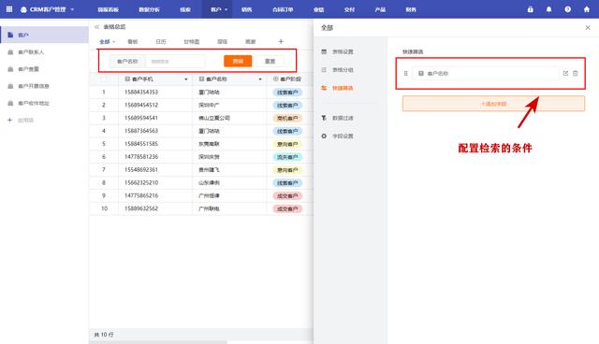Open 表格设置 in settings panel
The width and height of the screenshot is (599, 344).
click(343, 51)
